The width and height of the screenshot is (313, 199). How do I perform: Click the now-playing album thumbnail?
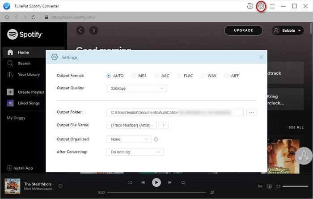(x=13, y=186)
